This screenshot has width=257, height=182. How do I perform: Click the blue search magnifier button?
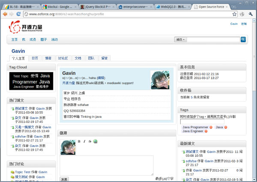coord(243,39)
